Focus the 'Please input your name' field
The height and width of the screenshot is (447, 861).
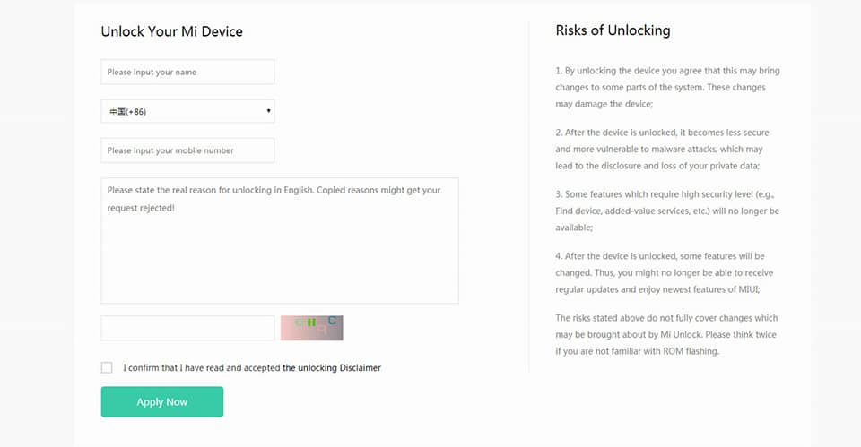click(x=187, y=72)
